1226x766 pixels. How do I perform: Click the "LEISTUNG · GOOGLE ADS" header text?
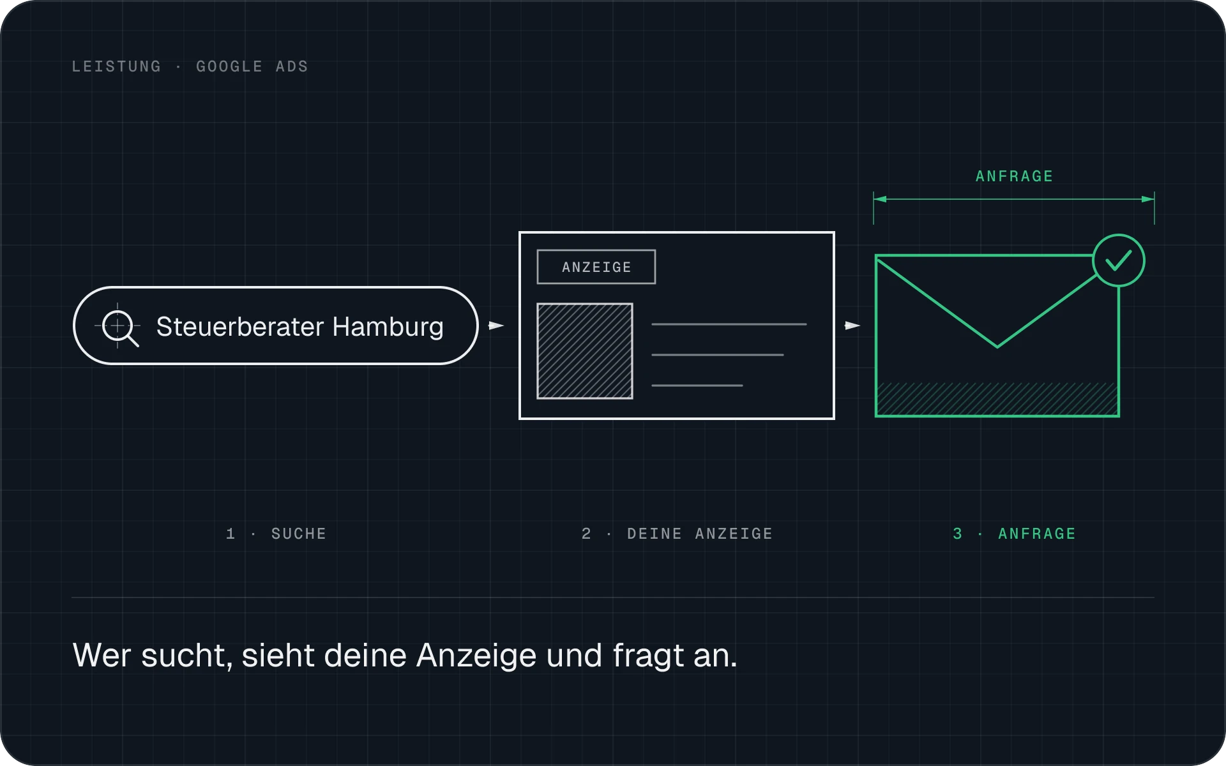click(x=190, y=66)
